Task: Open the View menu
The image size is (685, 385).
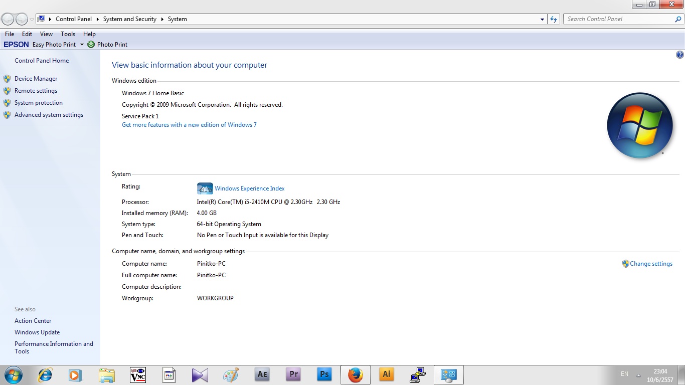Action: pyautogui.click(x=46, y=34)
